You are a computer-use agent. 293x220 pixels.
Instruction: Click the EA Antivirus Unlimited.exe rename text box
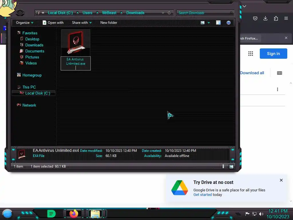coord(76,63)
